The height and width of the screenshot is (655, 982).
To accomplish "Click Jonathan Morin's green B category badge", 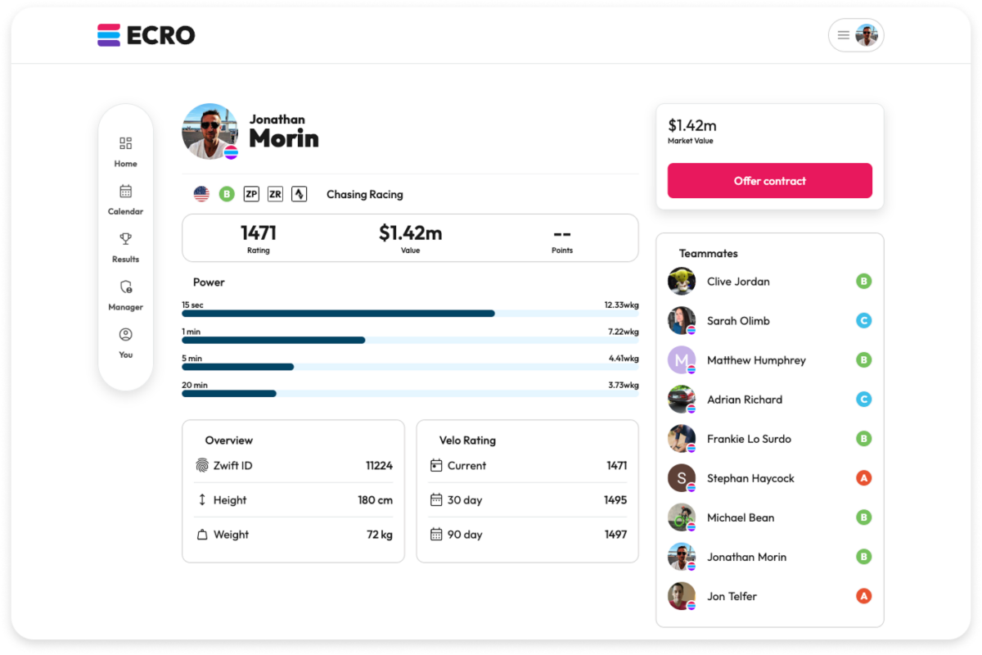I will (x=225, y=194).
